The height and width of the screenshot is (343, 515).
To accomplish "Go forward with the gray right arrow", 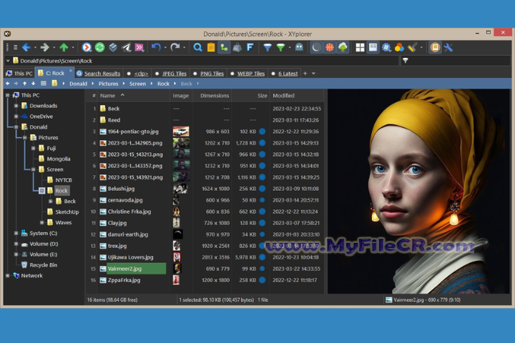I will [44, 48].
